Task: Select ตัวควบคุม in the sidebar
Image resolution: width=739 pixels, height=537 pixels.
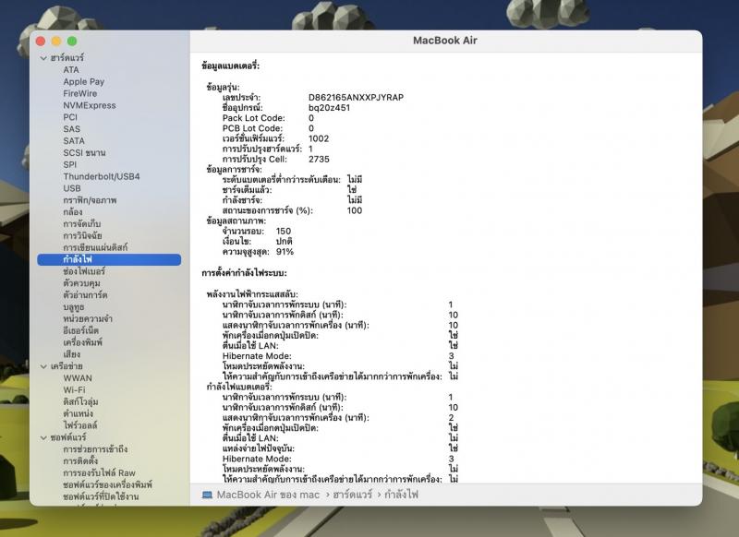Action: [81, 283]
